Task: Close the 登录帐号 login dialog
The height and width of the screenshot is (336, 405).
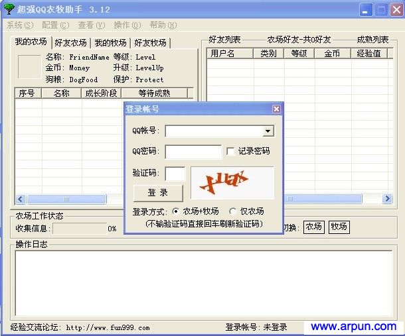Action: (x=276, y=109)
